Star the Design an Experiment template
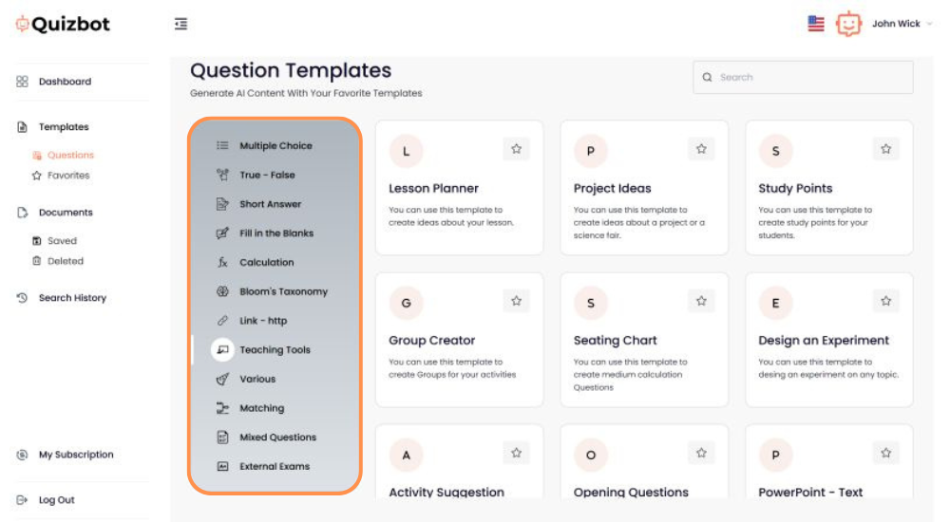This screenshot has height=522, width=950. point(885,301)
